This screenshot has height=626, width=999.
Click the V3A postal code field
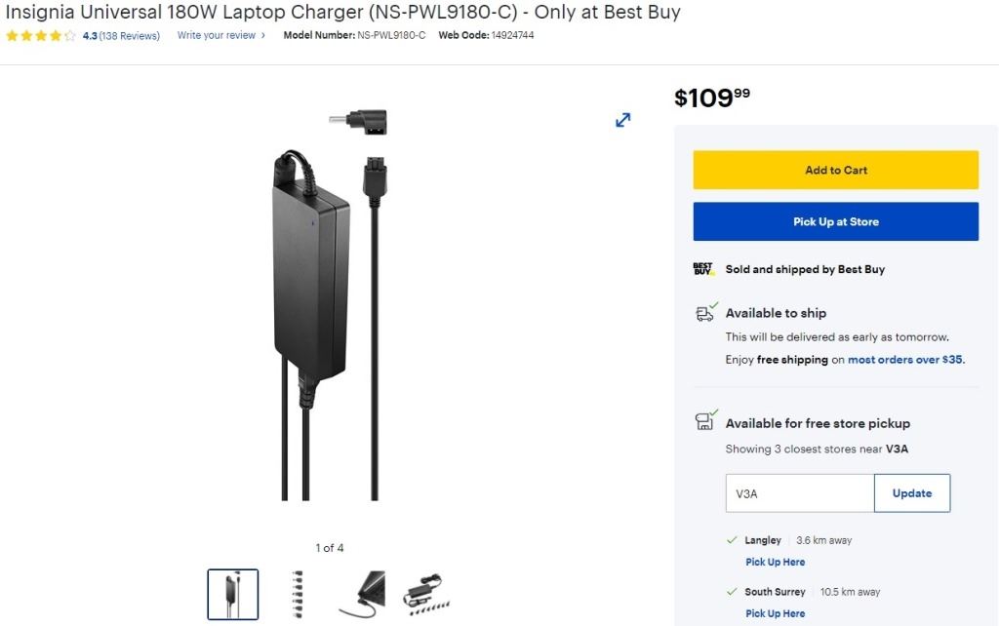point(800,493)
